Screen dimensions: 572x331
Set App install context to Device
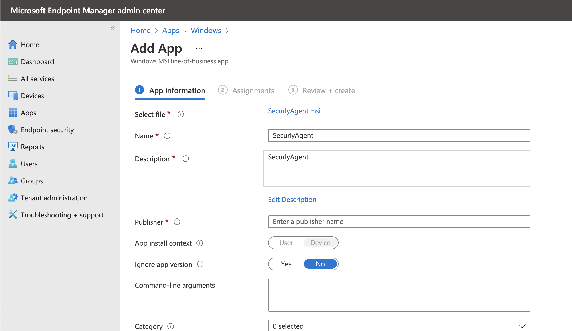pos(320,243)
